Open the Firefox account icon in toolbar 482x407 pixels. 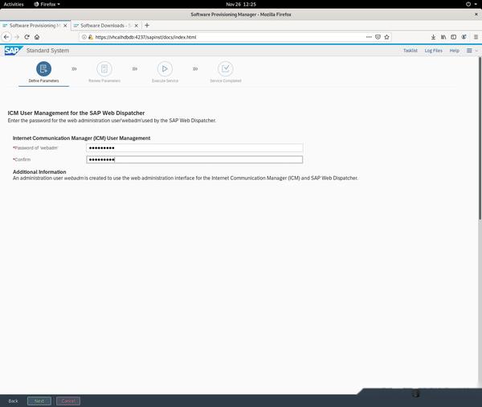point(464,37)
